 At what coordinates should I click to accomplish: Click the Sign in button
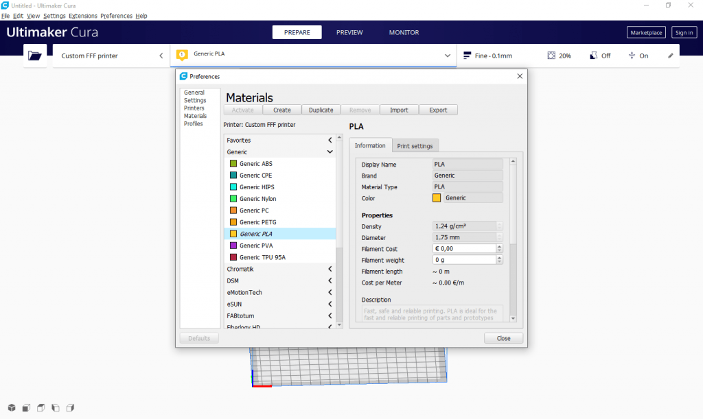pos(684,33)
